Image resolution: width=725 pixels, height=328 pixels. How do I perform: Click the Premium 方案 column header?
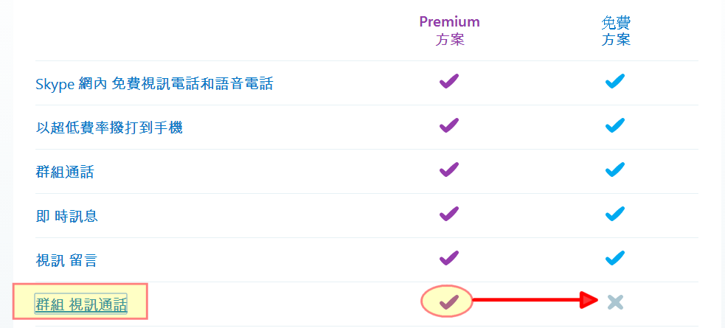pyautogui.click(x=449, y=30)
